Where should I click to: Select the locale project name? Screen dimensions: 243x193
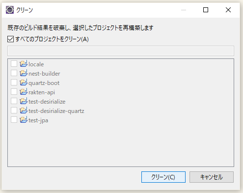click(x=36, y=64)
